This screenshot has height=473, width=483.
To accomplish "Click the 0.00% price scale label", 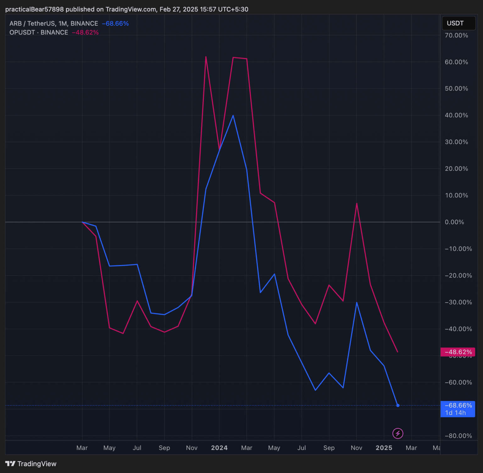I will pyautogui.click(x=454, y=222).
